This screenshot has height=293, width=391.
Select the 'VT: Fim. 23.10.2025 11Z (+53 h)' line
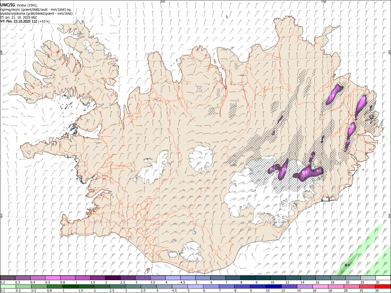(25, 21)
